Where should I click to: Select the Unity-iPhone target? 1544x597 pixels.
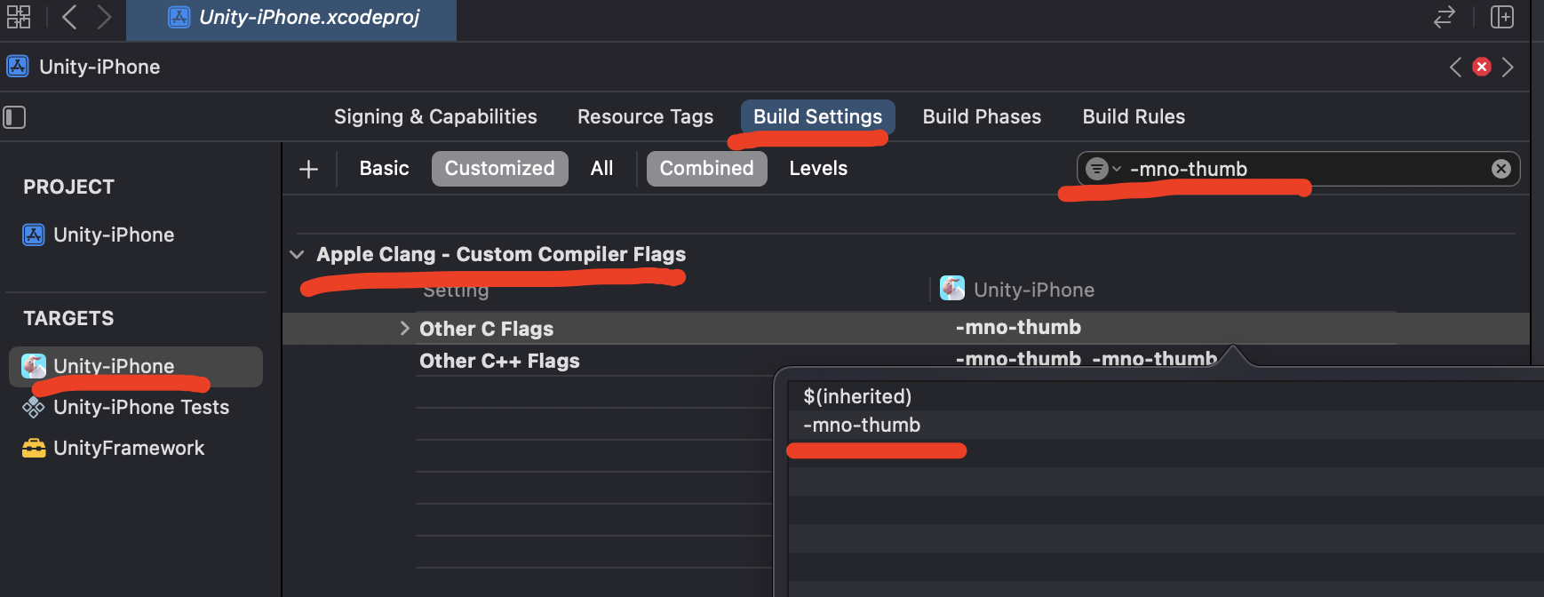pyautogui.click(x=135, y=366)
